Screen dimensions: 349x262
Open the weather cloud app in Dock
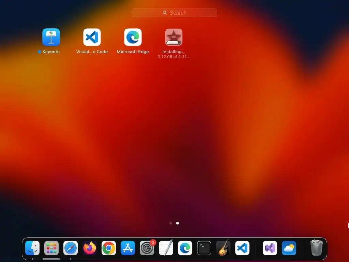coord(289,248)
